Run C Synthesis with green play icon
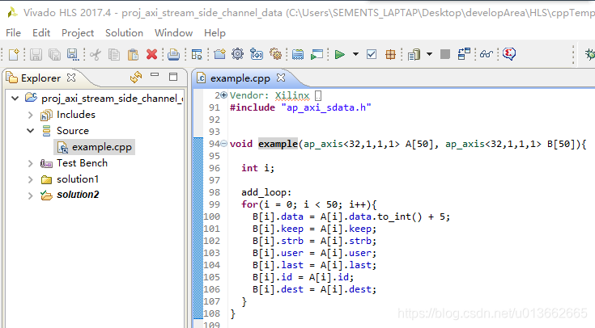The height and width of the screenshot is (328, 595). 340,55
